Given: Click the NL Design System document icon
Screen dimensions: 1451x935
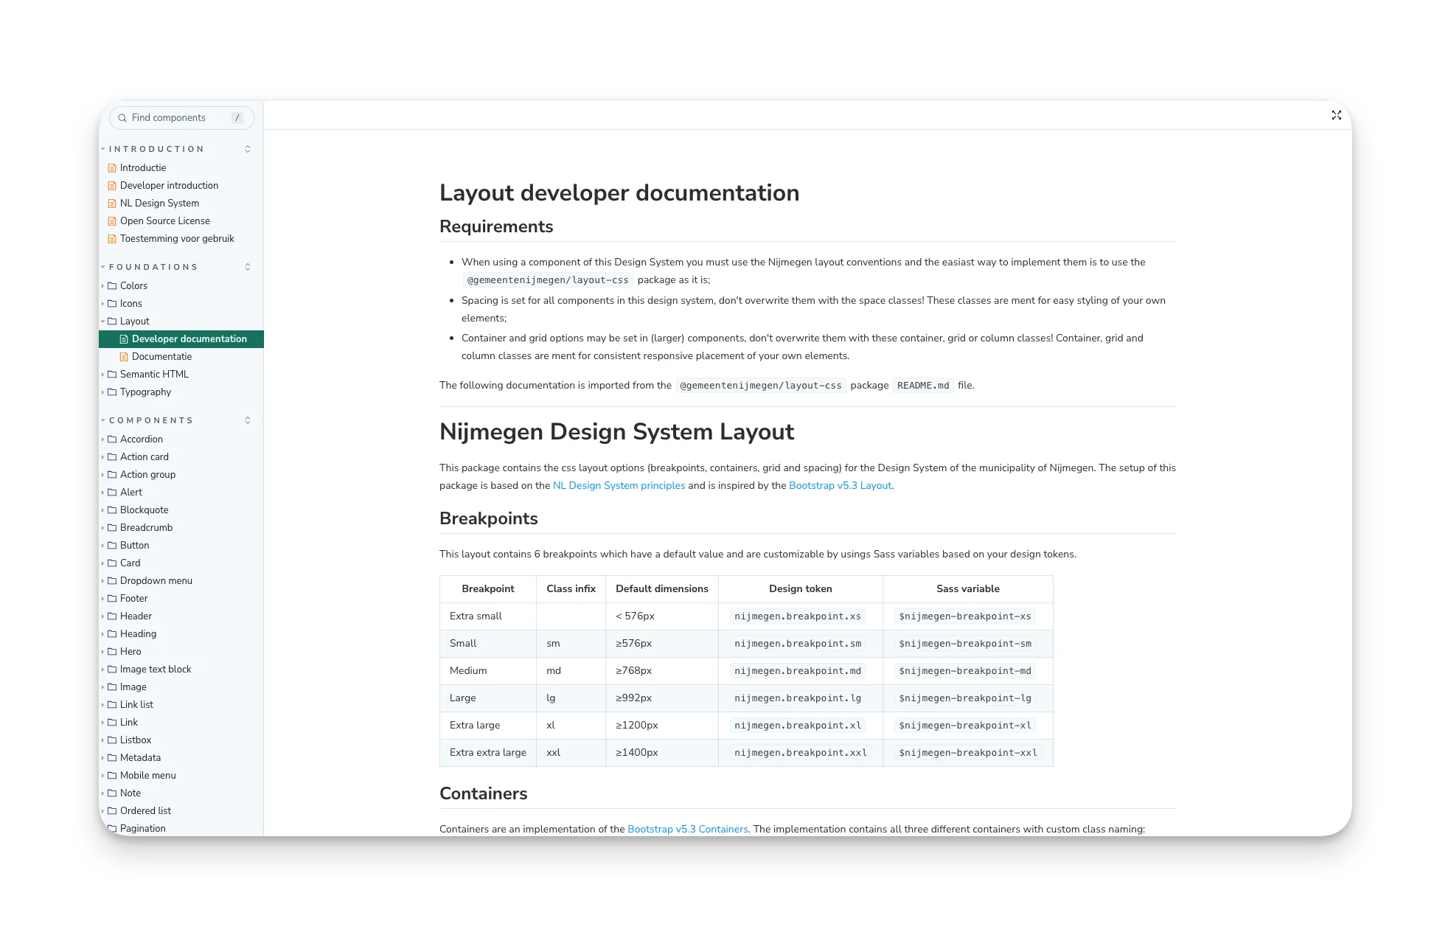Looking at the screenshot, I should (112, 204).
